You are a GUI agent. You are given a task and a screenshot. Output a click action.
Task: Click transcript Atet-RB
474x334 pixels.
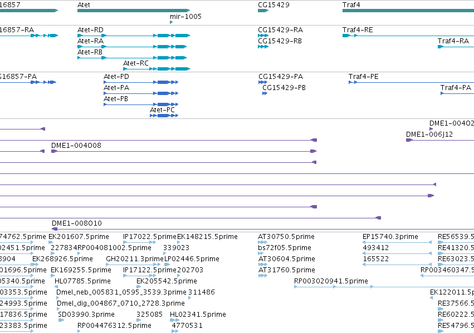tap(132, 58)
